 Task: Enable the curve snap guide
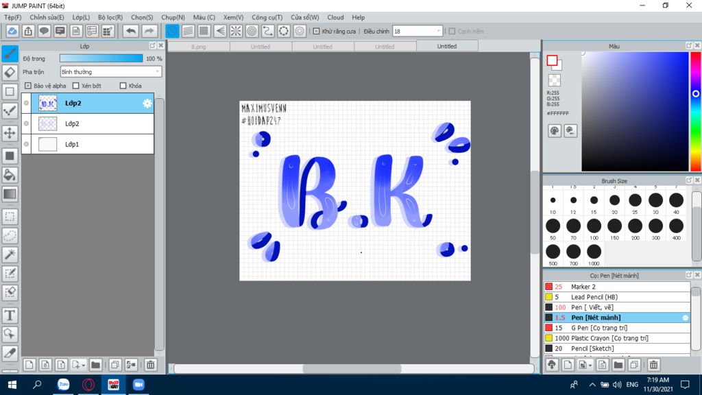pos(268,31)
